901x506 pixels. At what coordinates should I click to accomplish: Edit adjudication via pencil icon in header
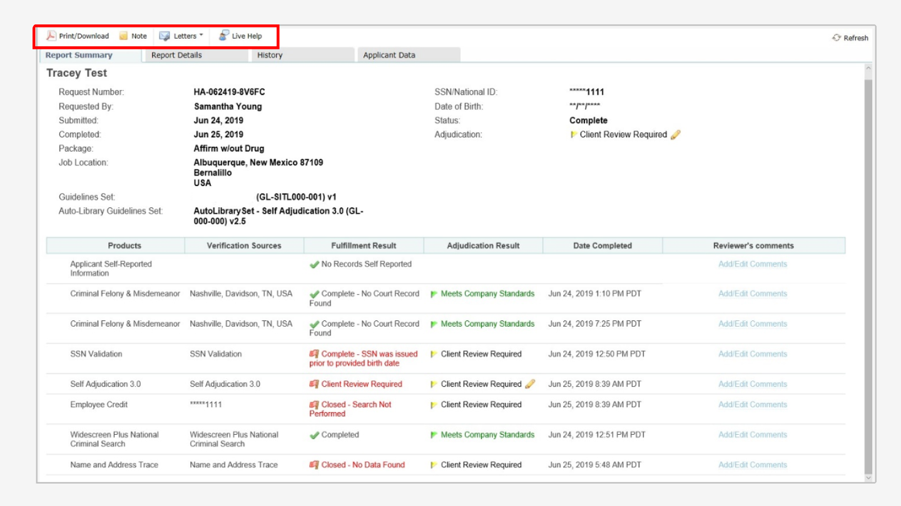click(675, 135)
